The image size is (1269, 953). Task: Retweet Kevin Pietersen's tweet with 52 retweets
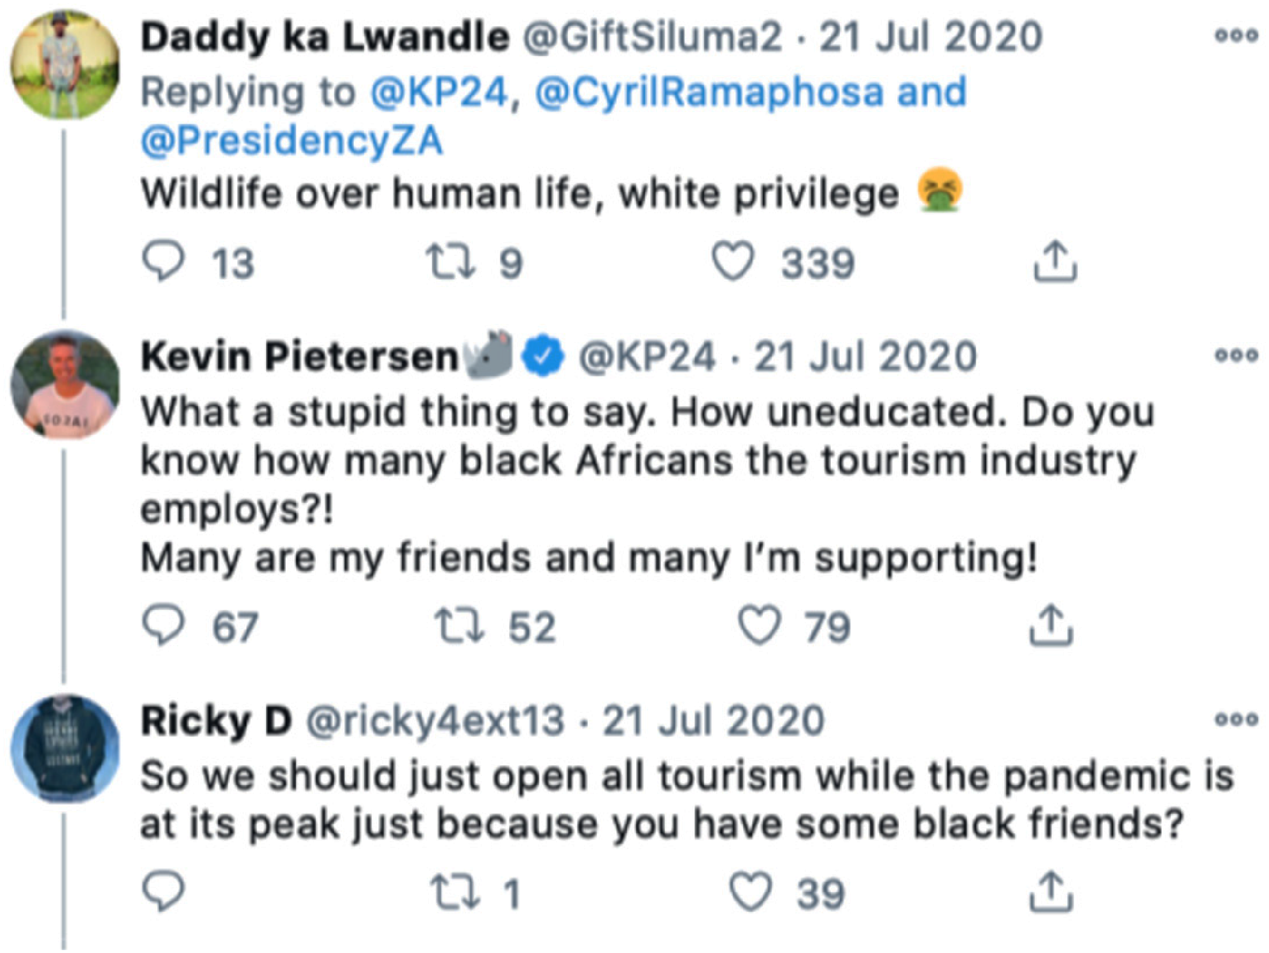(x=460, y=626)
